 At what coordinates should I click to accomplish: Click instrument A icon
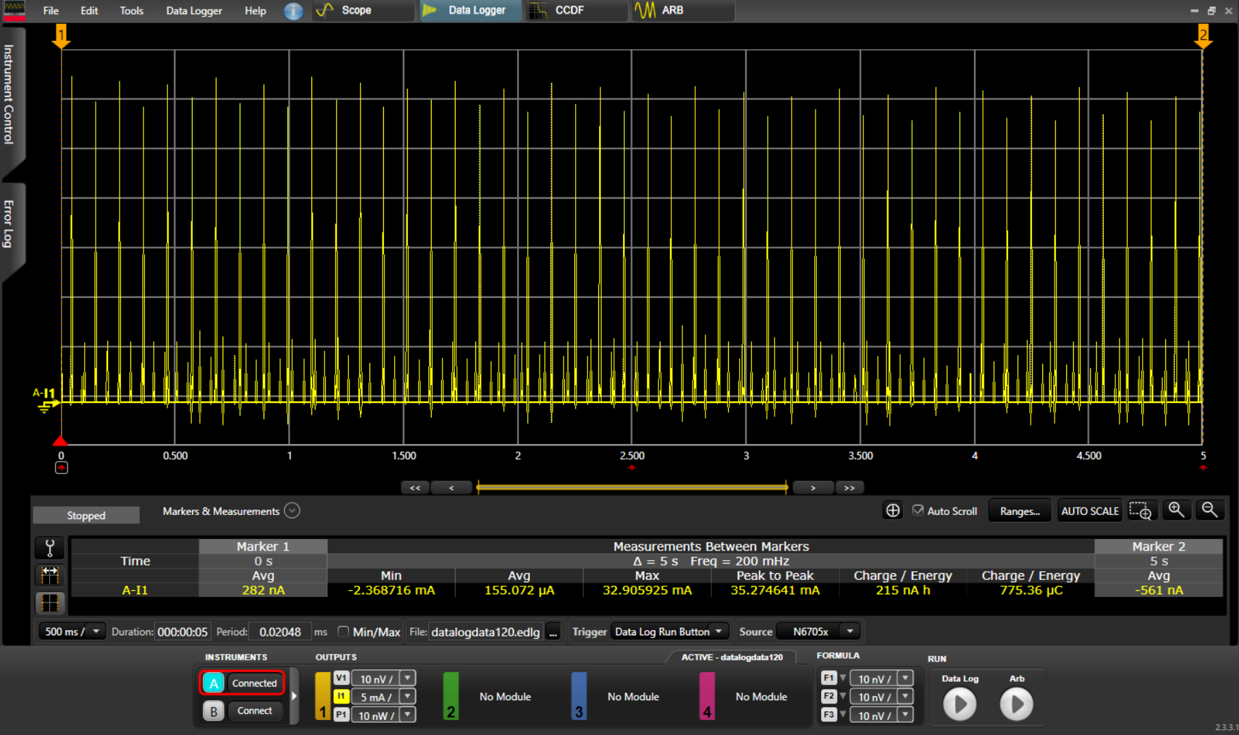[214, 683]
